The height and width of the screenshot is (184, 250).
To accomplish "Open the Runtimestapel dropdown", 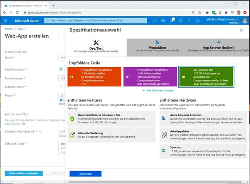I will (62, 78).
